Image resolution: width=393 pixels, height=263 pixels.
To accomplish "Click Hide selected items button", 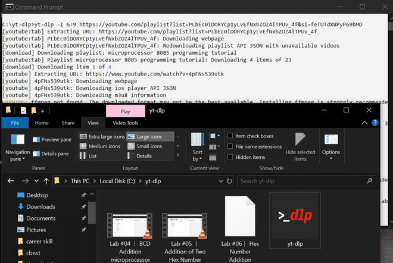I will click(x=300, y=147).
